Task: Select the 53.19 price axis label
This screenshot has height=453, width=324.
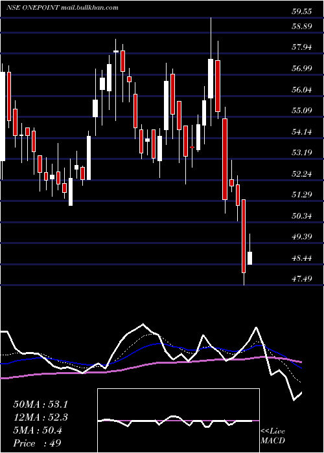Action: [302, 153]
